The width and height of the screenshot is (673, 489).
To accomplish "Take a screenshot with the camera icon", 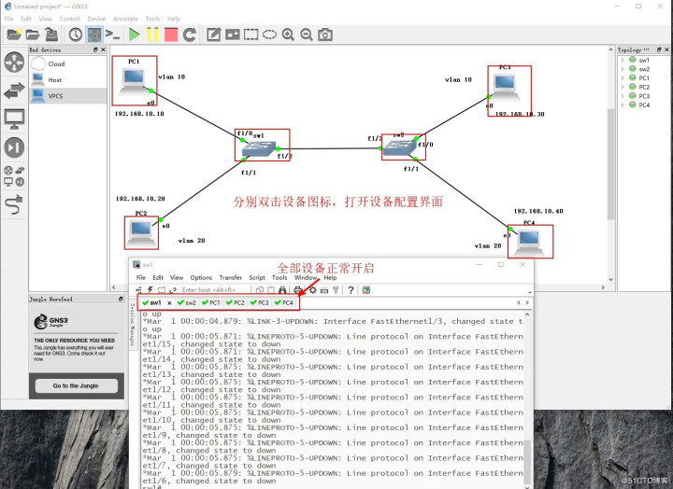I will (325, 35).
